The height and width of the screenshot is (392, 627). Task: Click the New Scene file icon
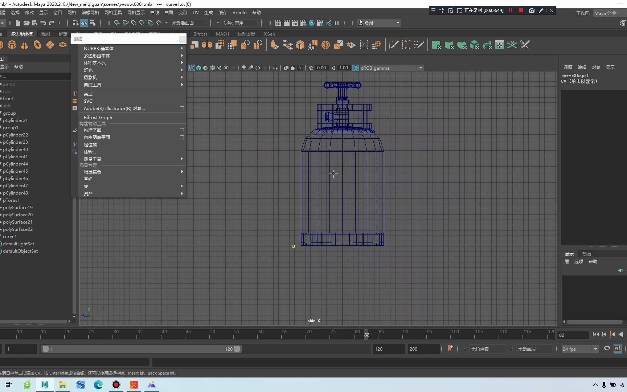tap(18, 23)
